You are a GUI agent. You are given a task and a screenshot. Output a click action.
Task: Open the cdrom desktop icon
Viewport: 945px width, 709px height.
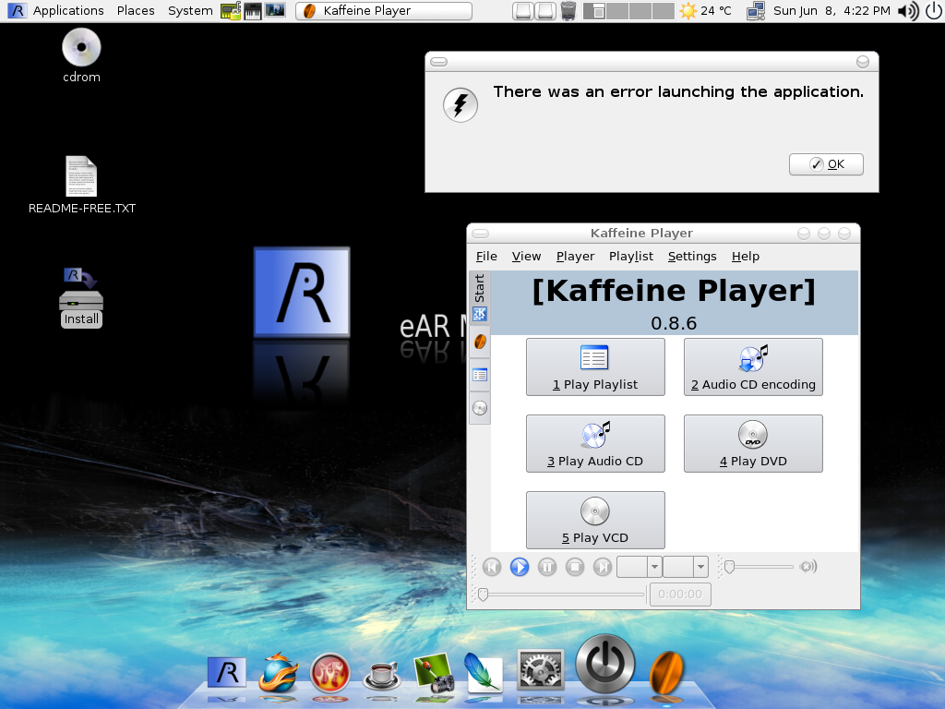(81, 55)
